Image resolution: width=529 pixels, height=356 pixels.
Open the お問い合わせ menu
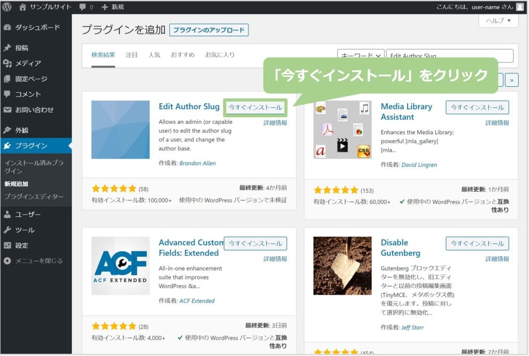pos(36,110)
